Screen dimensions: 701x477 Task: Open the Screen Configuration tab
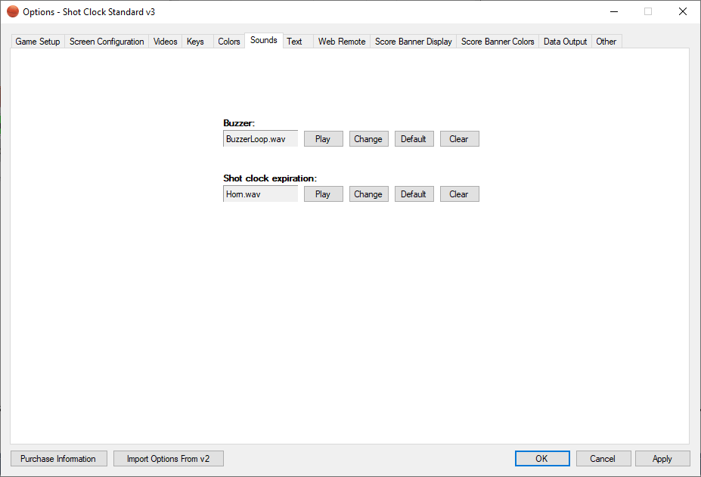coord(107,42)
